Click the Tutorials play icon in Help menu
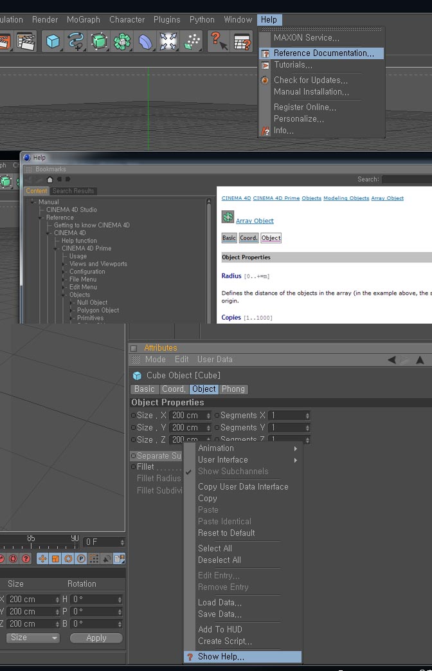The height and width of the screenshot is (671, 432). point(265,65)
